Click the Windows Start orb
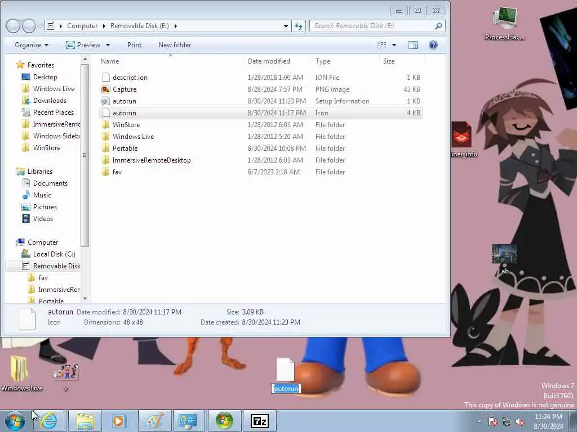This screenshot has width=577, height=432. 15,421
